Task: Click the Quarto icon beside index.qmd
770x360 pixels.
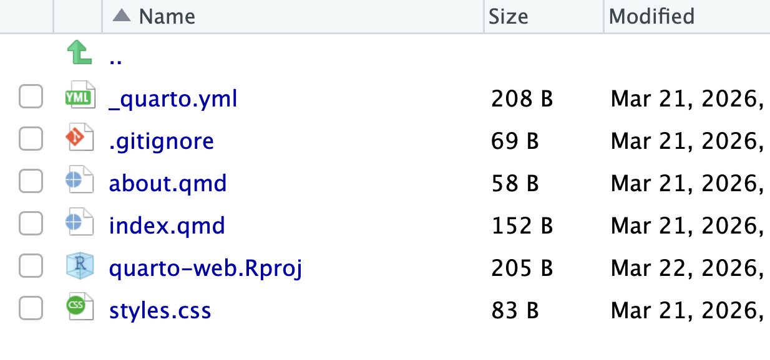Action: coord(79,224)
